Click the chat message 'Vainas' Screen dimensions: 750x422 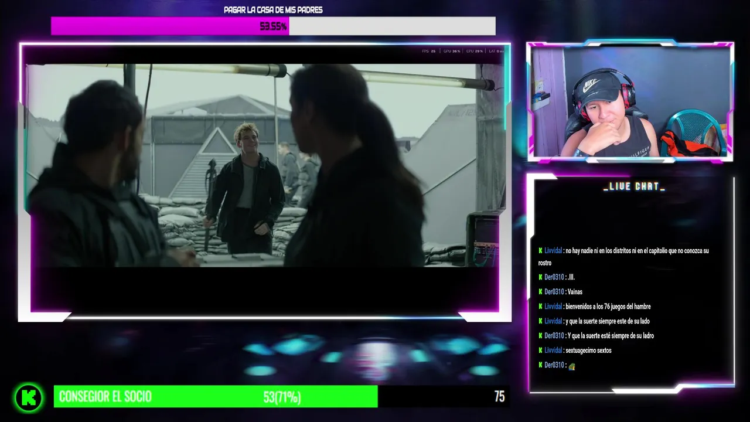pyautogui.click(x=575, y=292)
